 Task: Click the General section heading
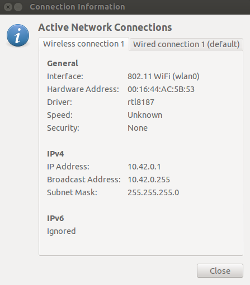pyautogui.click(x=63, y=63)
